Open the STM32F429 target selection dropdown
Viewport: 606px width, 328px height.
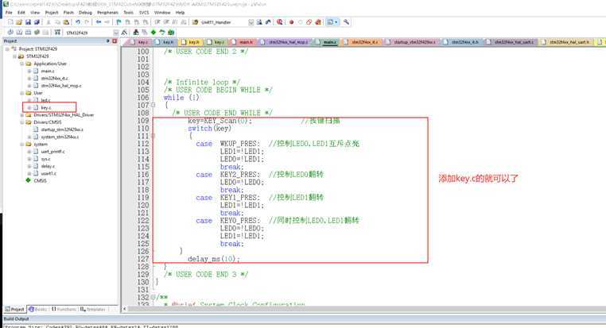pos(115,33)
